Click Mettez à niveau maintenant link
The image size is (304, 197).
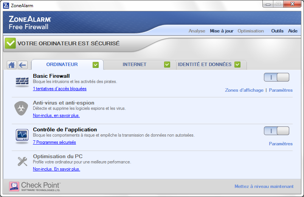[264, 186]
